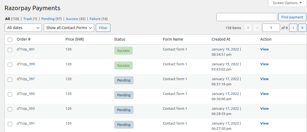Tick checkbox beside cf7rzp_393
Screen dimensions: 307x132
pos(10,109)
